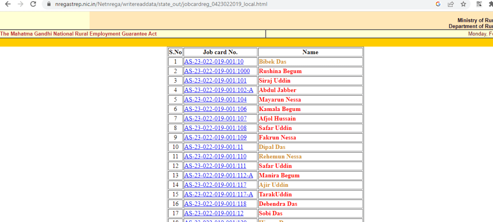Select the name Rushina Begum
Viewport: 493px width, 222px height.
pos(280,71)
